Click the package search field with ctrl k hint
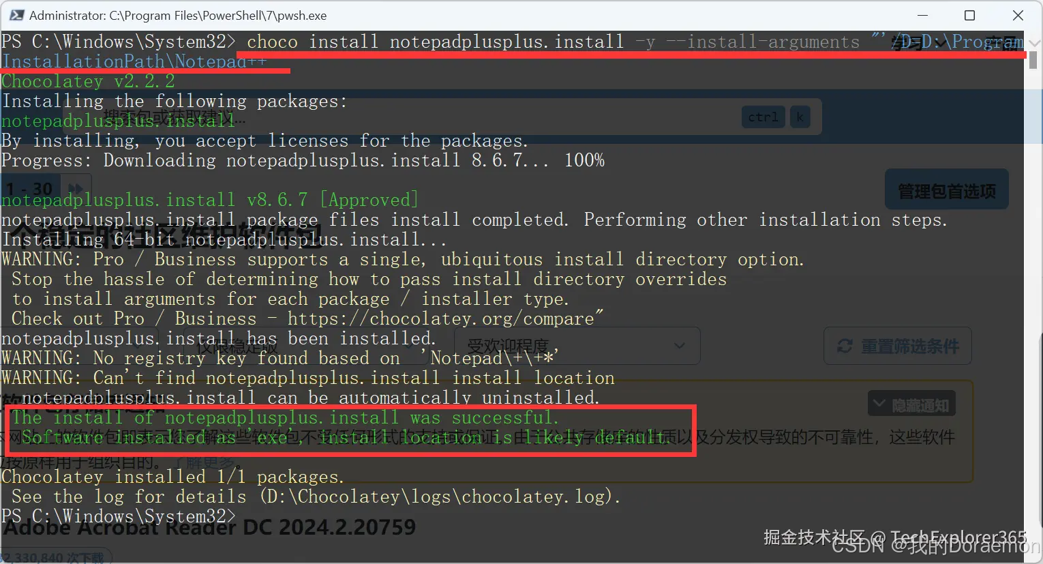This screenshot has width=1043, height=564. coord(442,117)
